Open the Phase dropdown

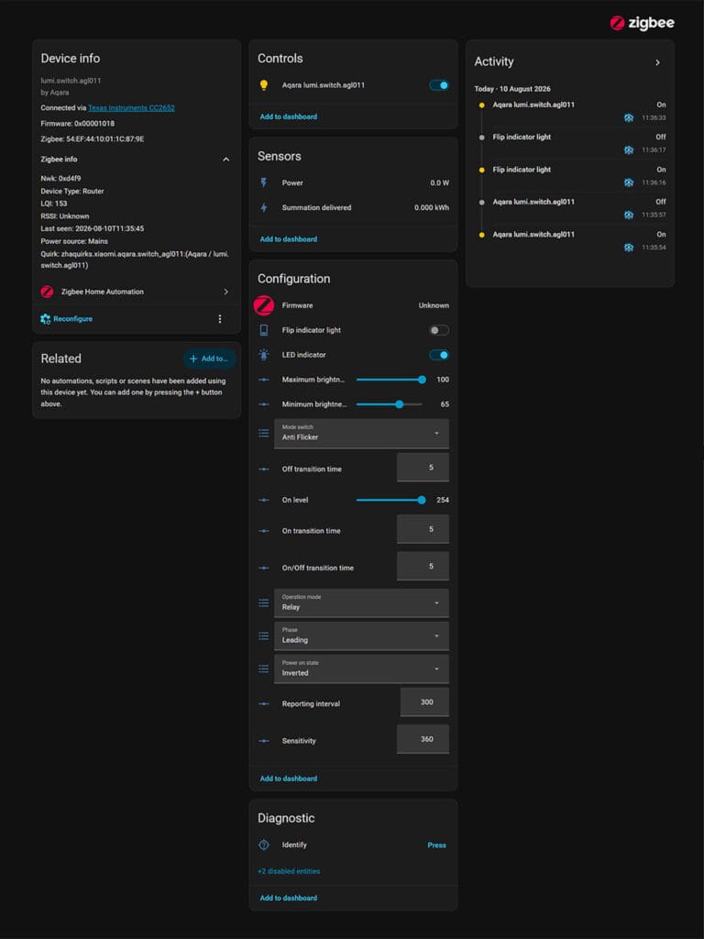tap(361, 636)
